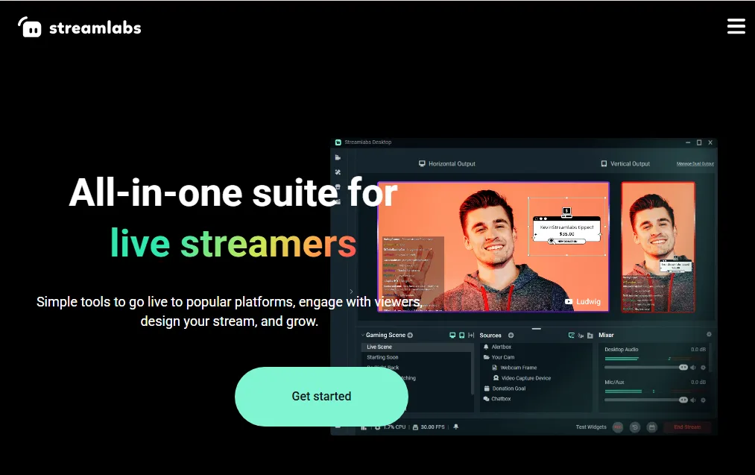Viewport: 755px width, 475px height.
Task: Select the vertical output preview canvas
Action: click(x=658, y=247)
